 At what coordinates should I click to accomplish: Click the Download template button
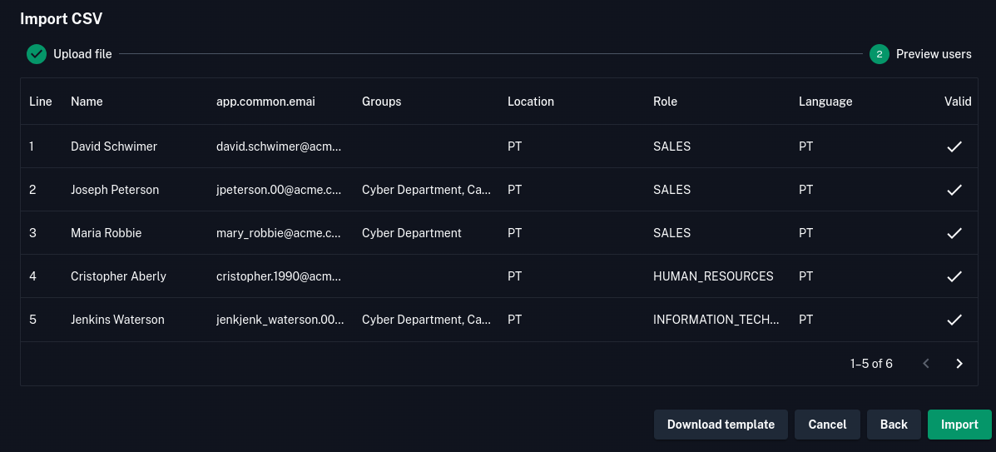tap(721, 425)
